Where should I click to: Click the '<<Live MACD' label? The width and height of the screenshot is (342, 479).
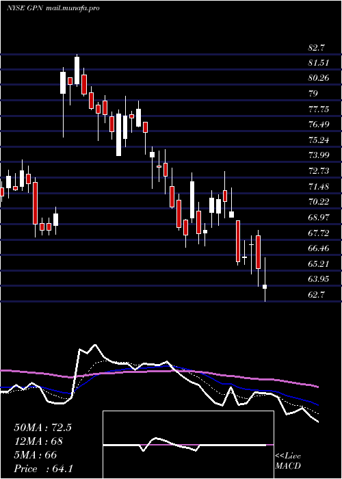288,461
